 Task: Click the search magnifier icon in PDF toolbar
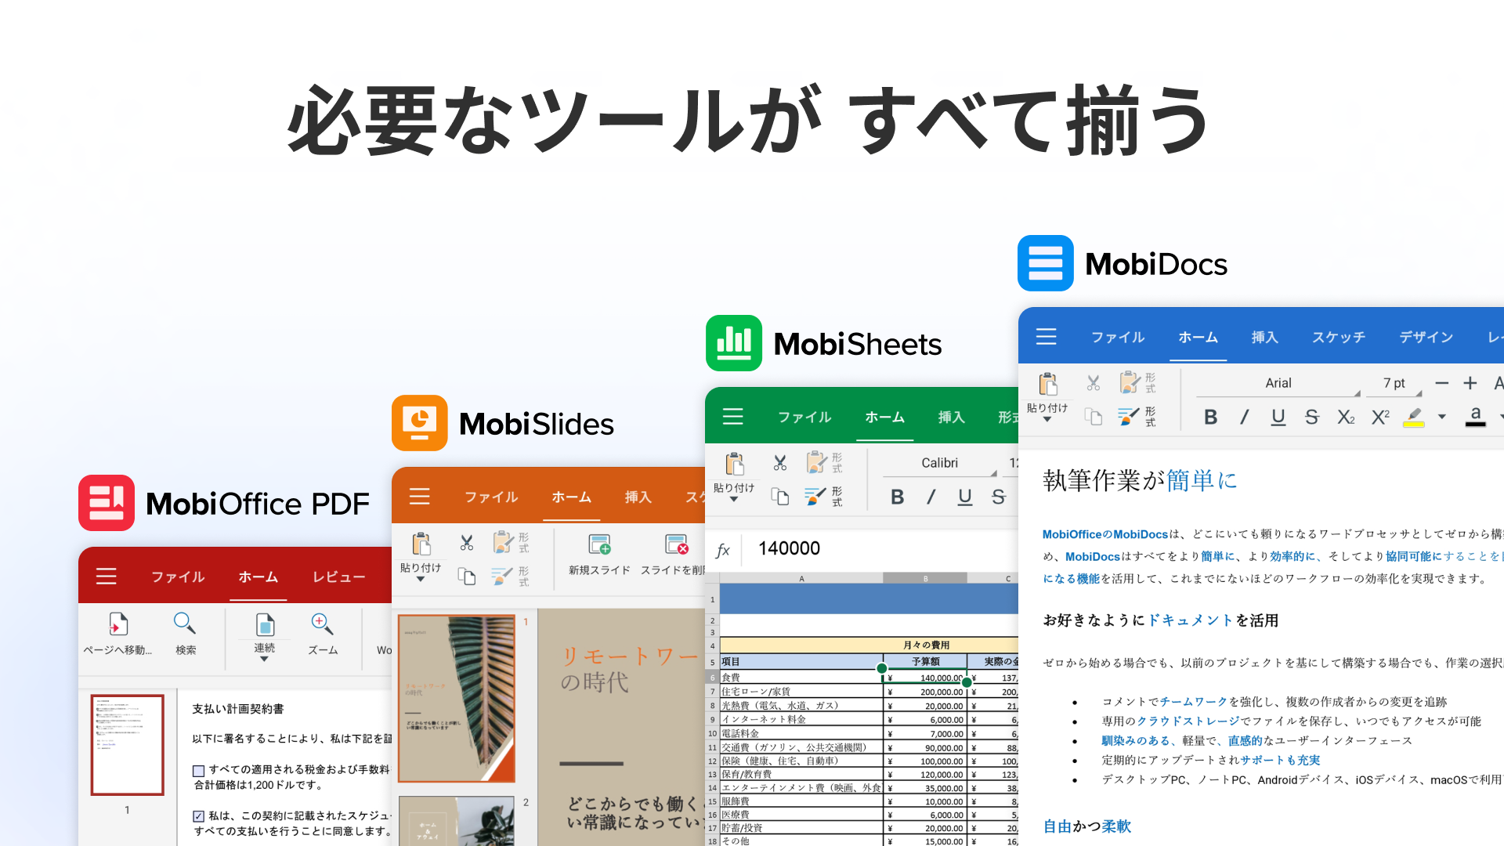pyautogui.click(x=185, y=624)
